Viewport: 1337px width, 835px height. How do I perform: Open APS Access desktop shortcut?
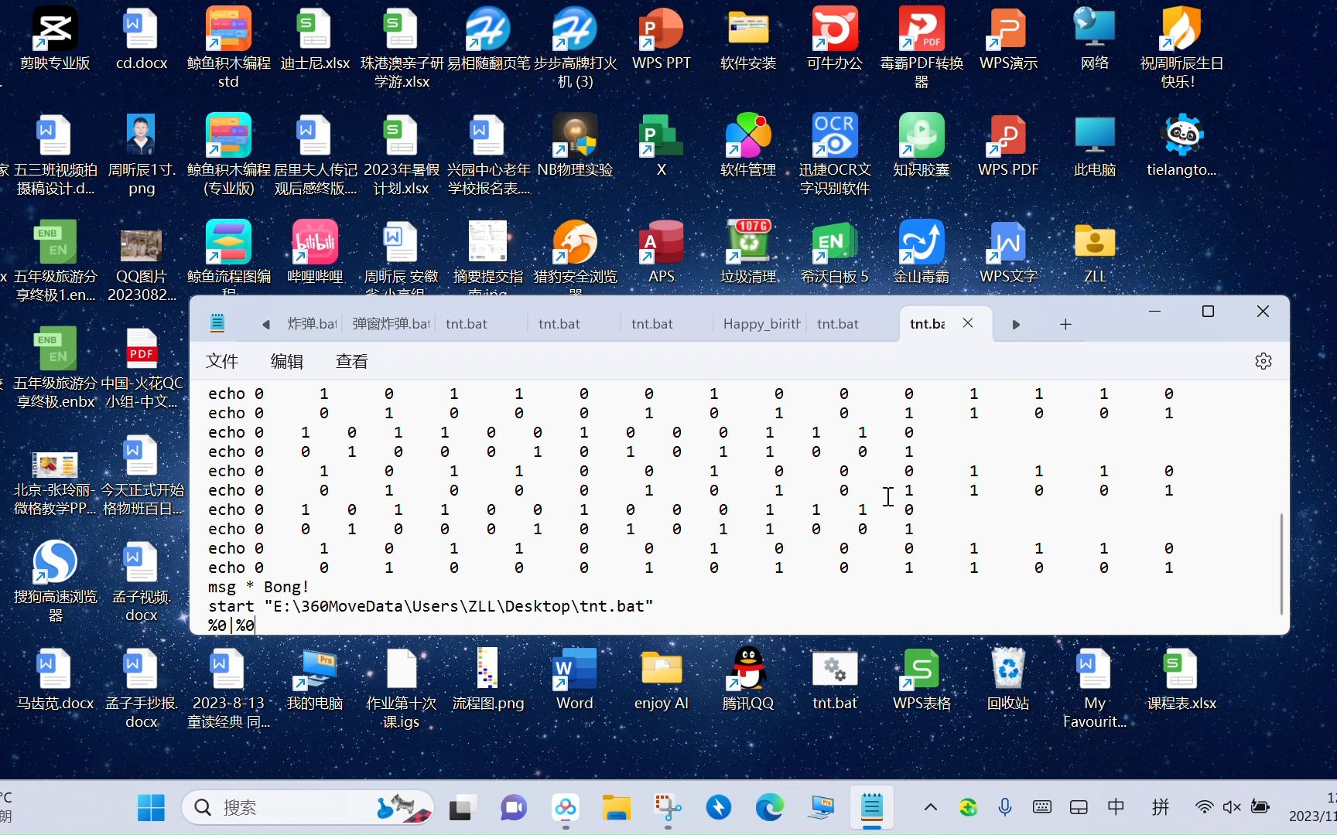coord(662,252)
